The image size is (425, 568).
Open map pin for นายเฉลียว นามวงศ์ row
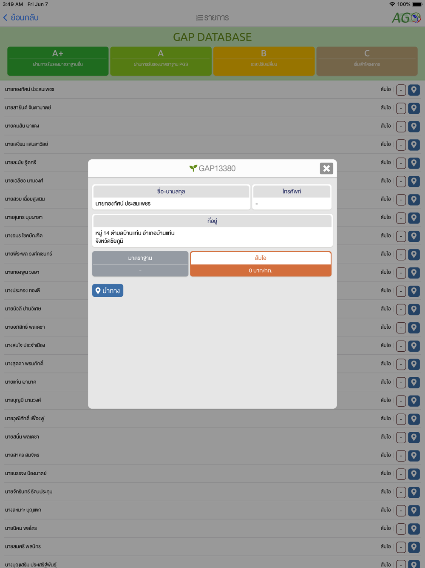pyautogui.click(x=414, y=181)
